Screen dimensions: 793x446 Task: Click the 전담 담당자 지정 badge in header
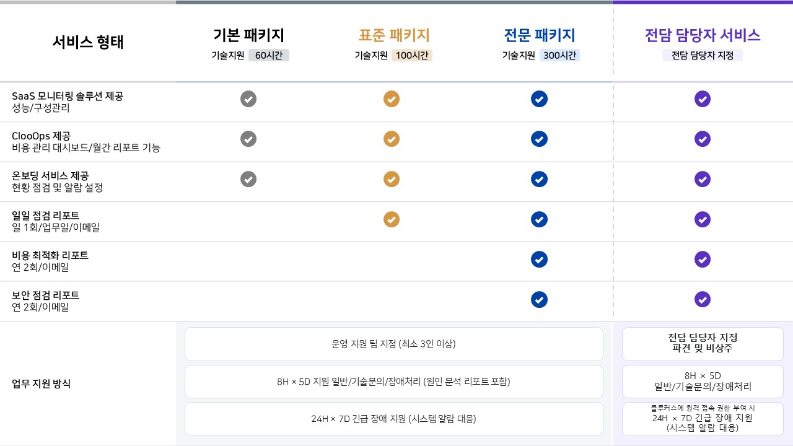703,55
